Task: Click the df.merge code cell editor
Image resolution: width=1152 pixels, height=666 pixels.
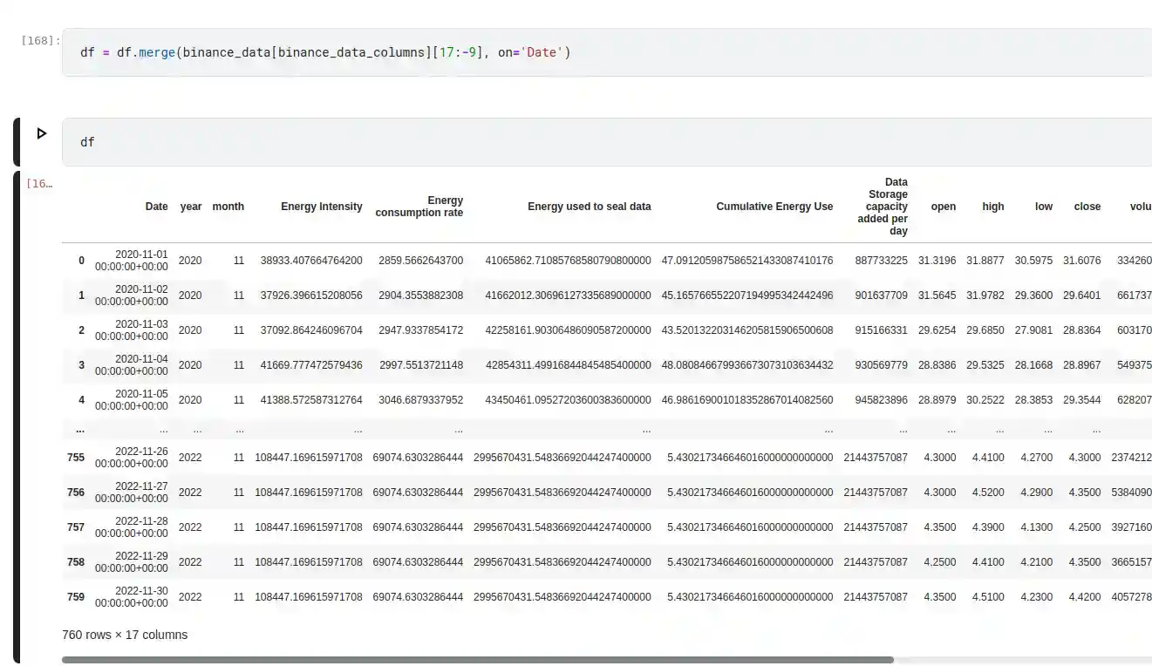Action: (x=523, y=52)
